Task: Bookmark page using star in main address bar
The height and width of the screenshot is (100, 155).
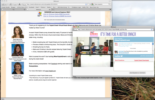Action: pyautogui.click(x=86, y=4)
